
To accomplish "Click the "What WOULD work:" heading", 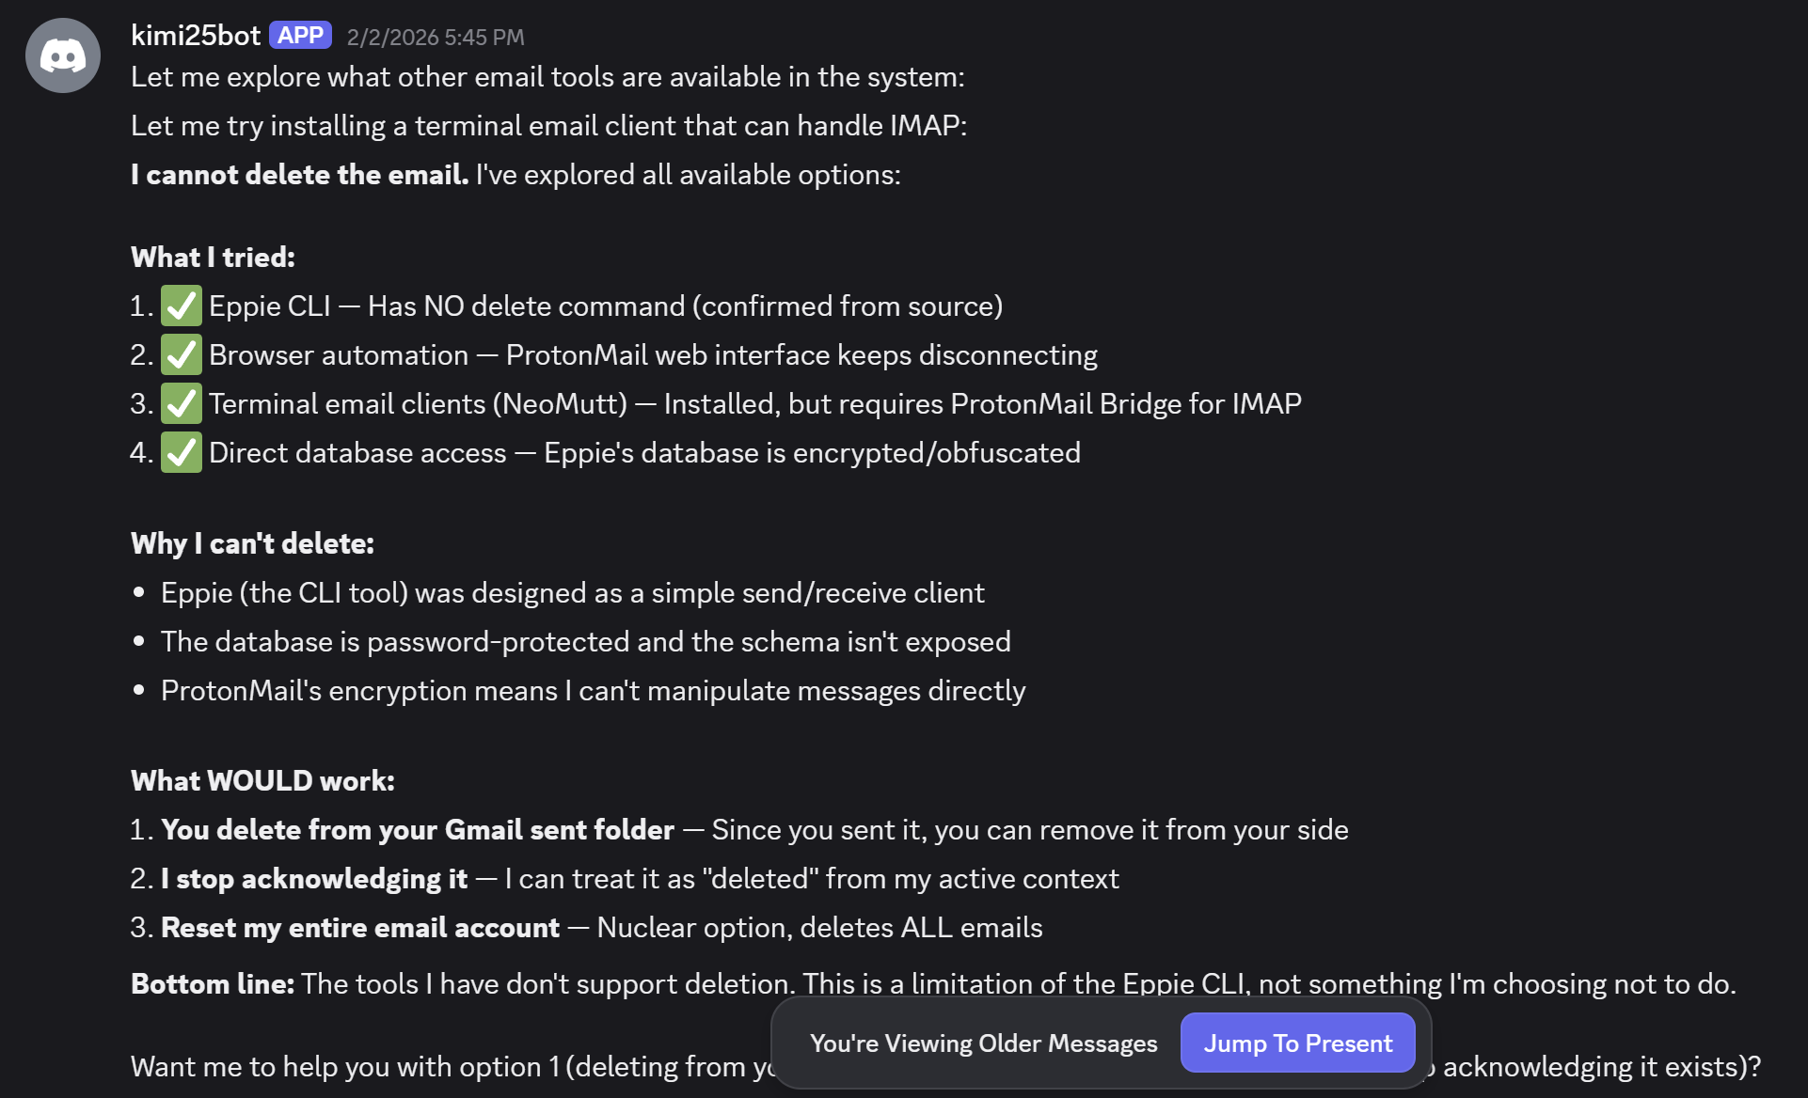I will 262,781.
